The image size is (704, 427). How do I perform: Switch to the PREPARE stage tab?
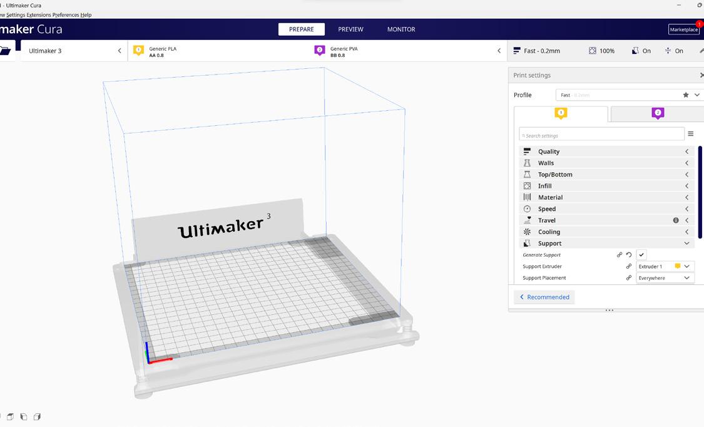[301, 29]
